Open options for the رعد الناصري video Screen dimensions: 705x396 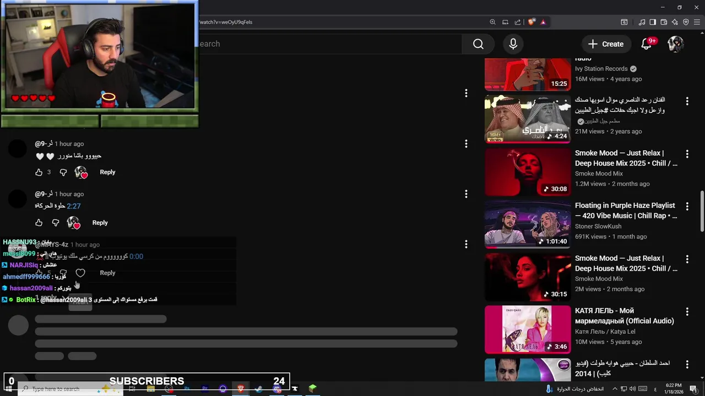click(687, 101)
